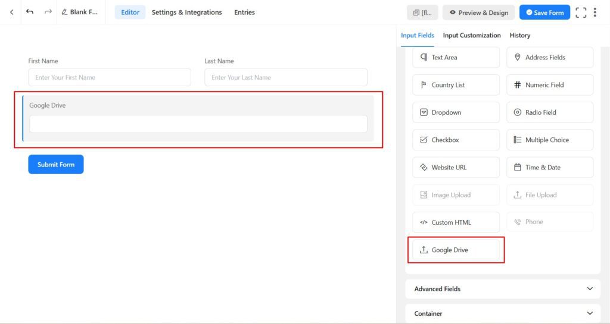Click the Google Drive field input
The height and width of the screenshot is (324, 610).
[198, 124]
